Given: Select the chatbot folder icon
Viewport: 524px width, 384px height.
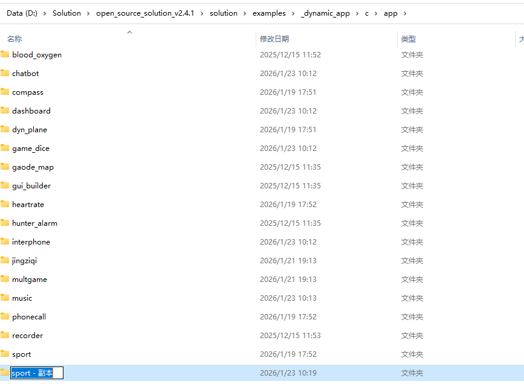Looking at the screenshot, I should [5, 73].
